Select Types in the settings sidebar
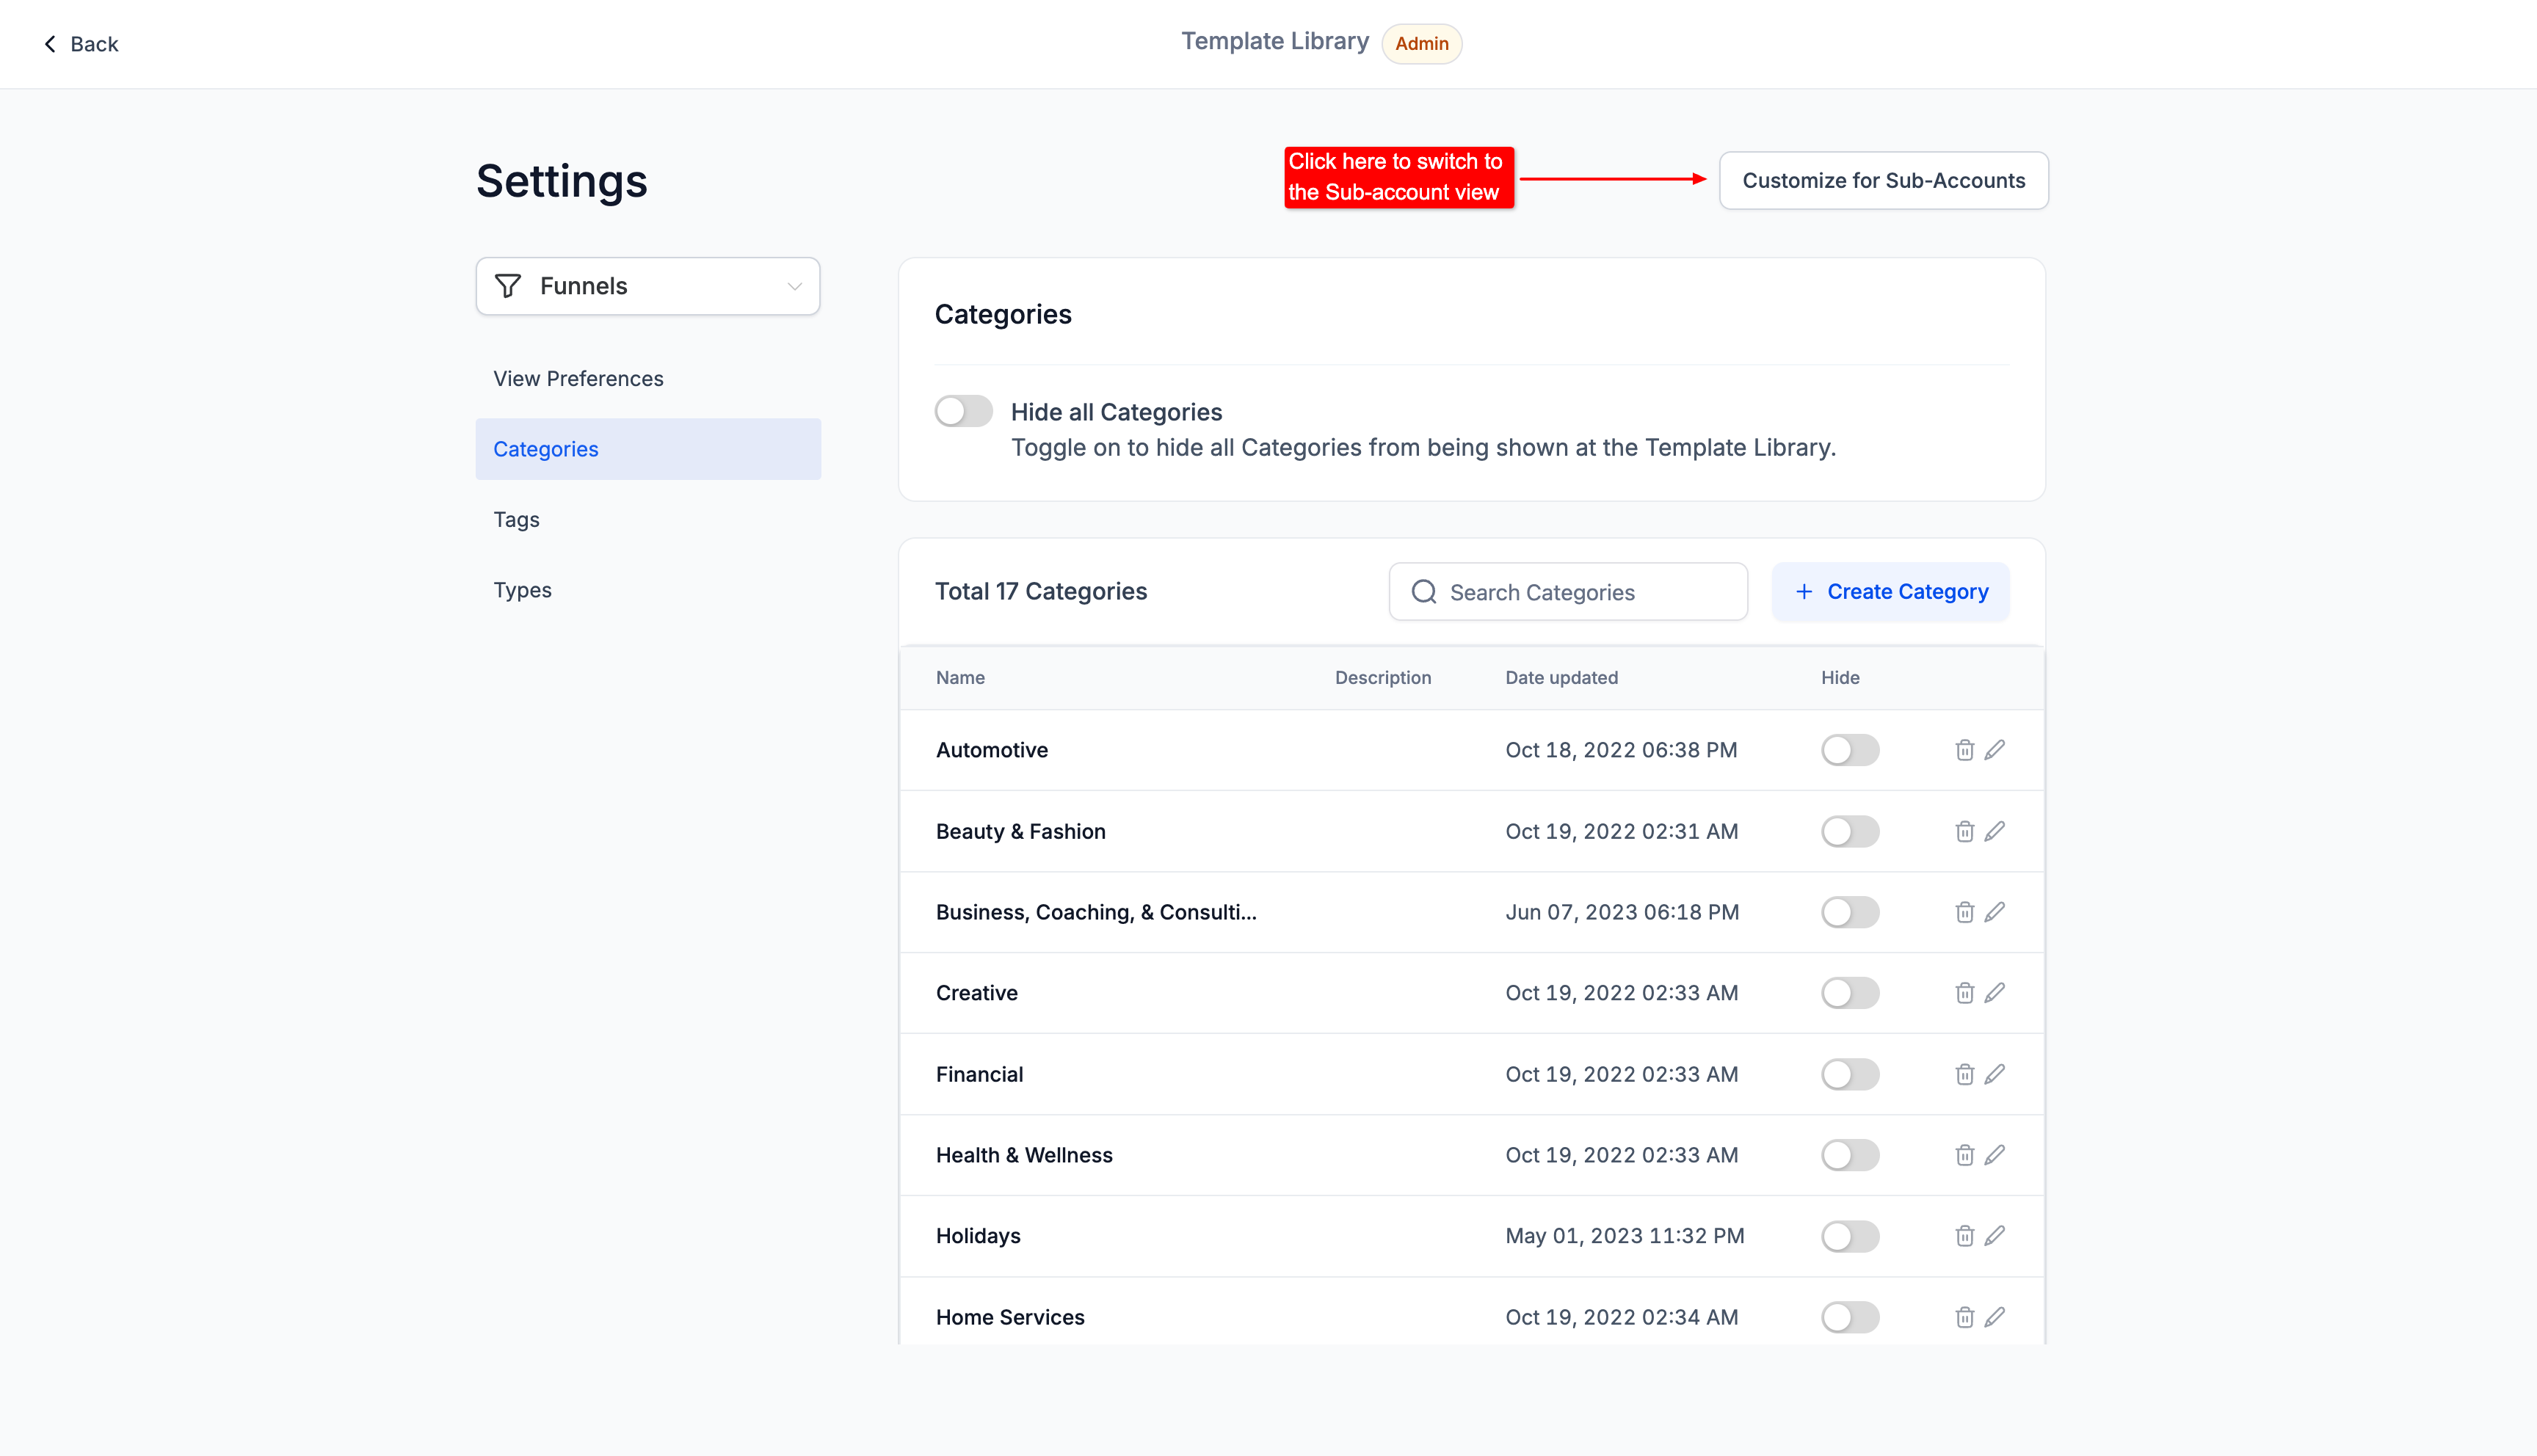 [522, 590]
